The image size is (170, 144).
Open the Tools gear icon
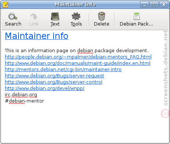(x=76, y=16)
